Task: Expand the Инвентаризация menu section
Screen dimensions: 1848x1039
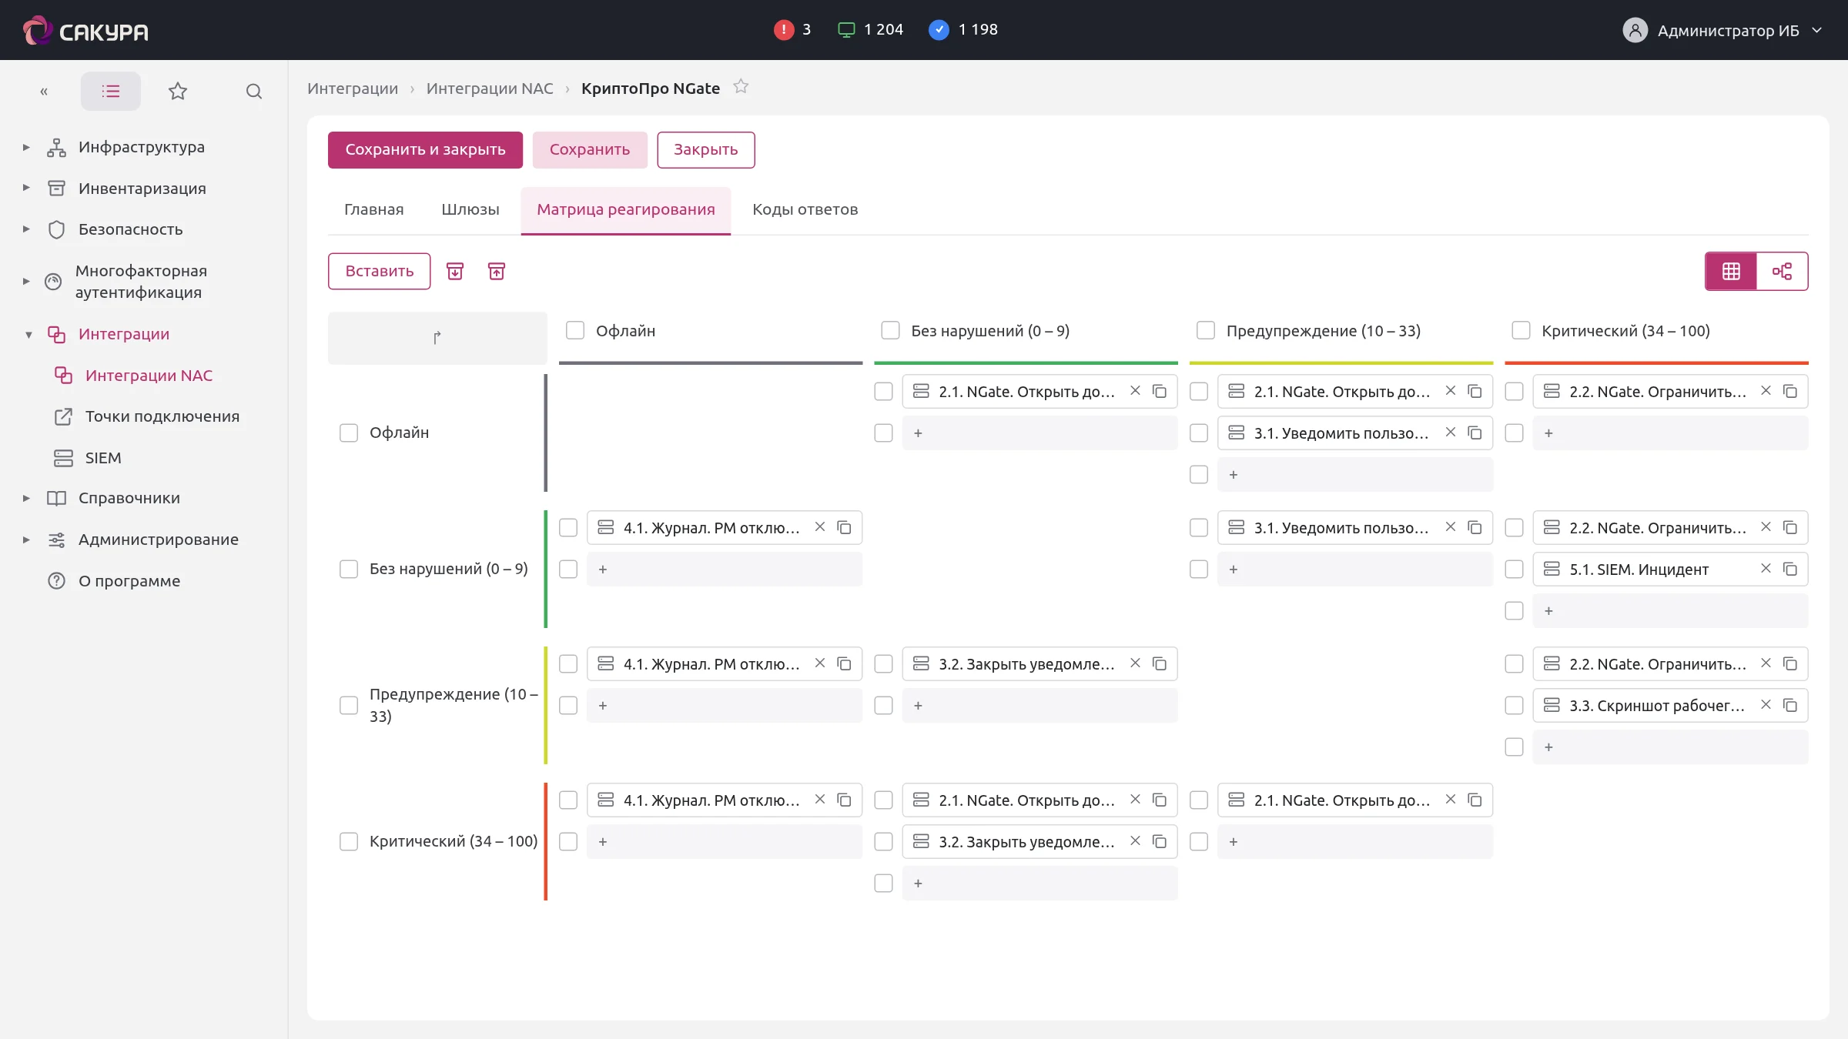Action: click(x=26, y=188)
